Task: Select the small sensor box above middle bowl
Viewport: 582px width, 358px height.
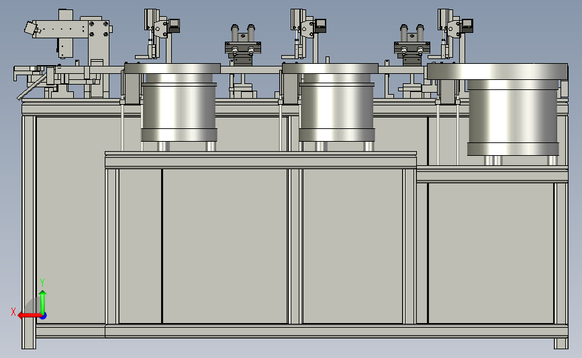Action: [x=320, y=26]
